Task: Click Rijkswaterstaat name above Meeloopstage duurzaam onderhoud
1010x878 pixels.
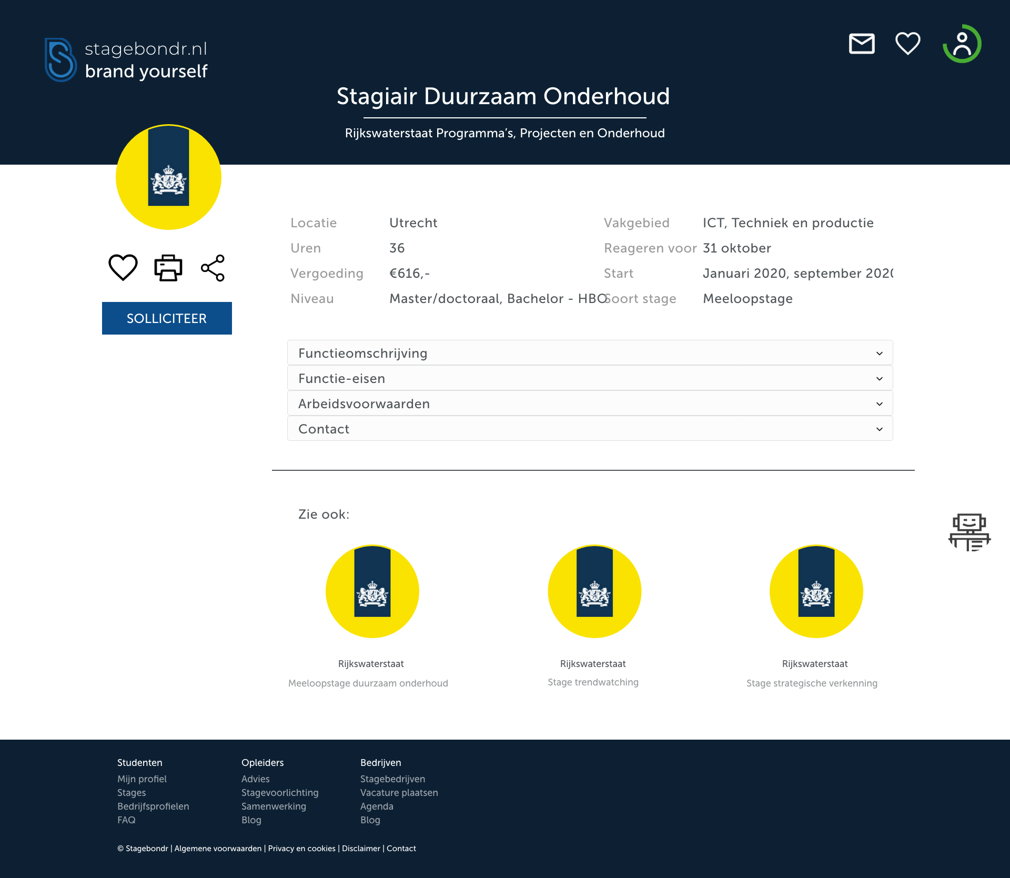Action: tap(371, 663)
